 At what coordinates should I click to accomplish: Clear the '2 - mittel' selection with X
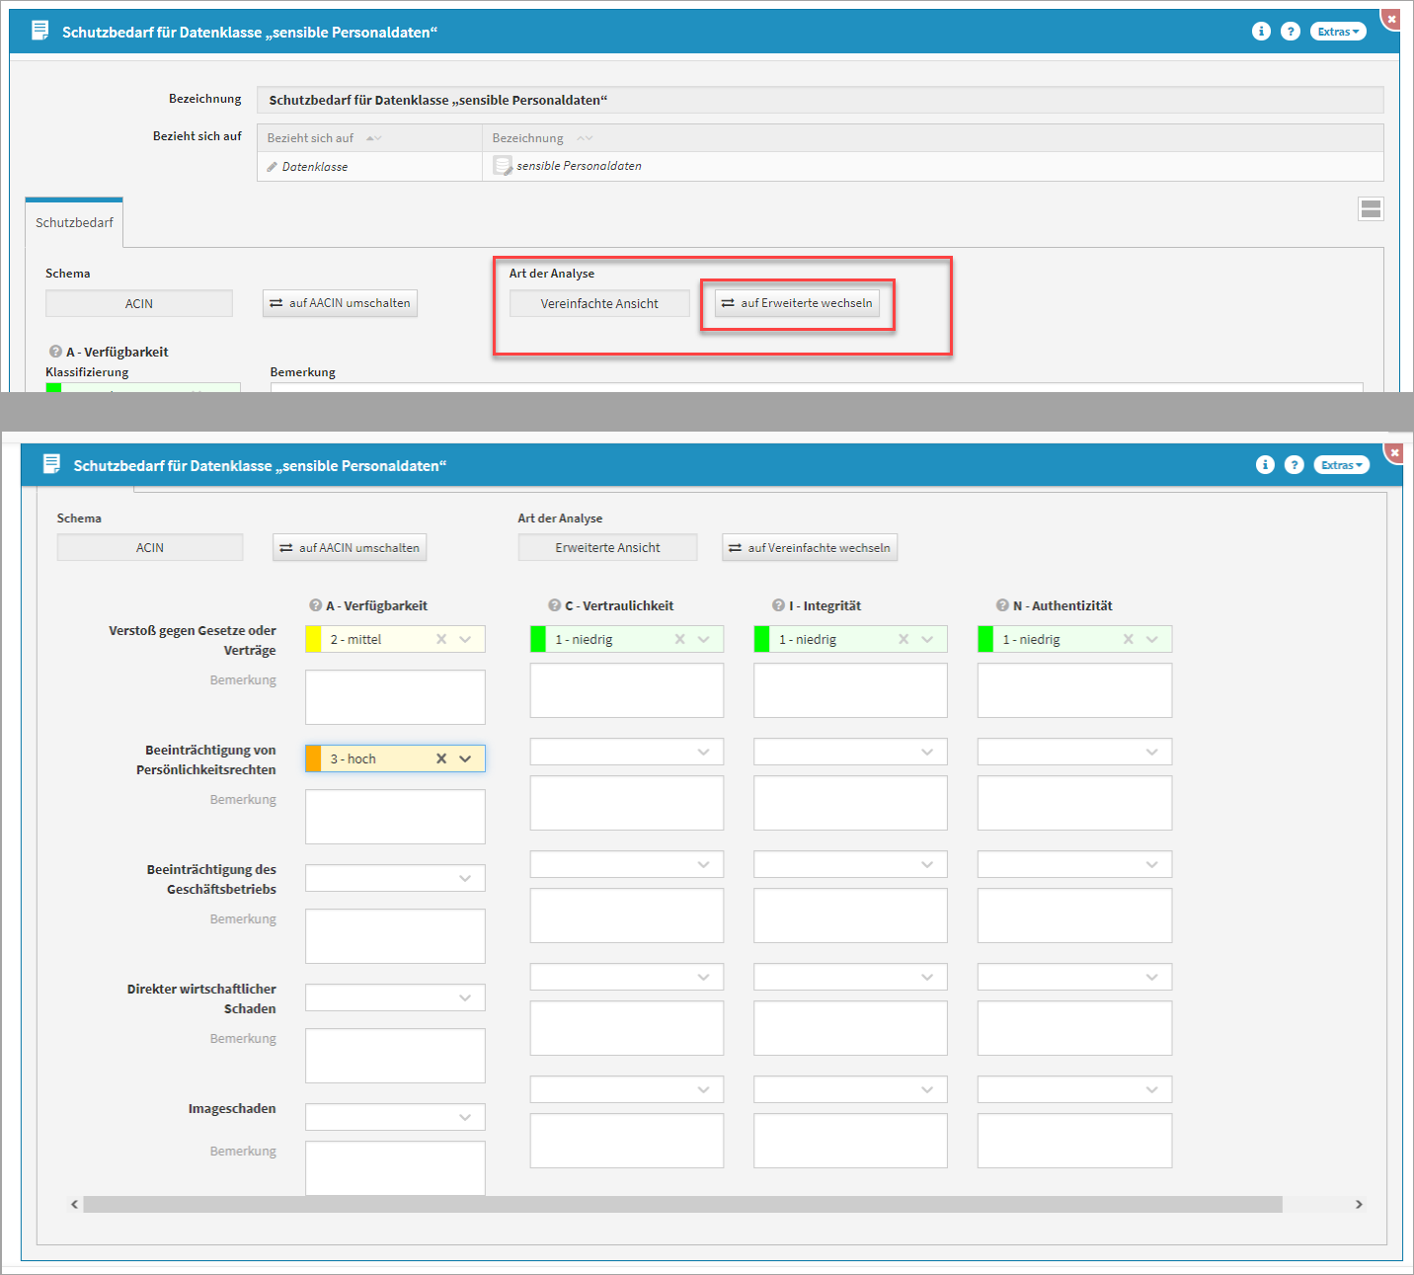(441, 639)
